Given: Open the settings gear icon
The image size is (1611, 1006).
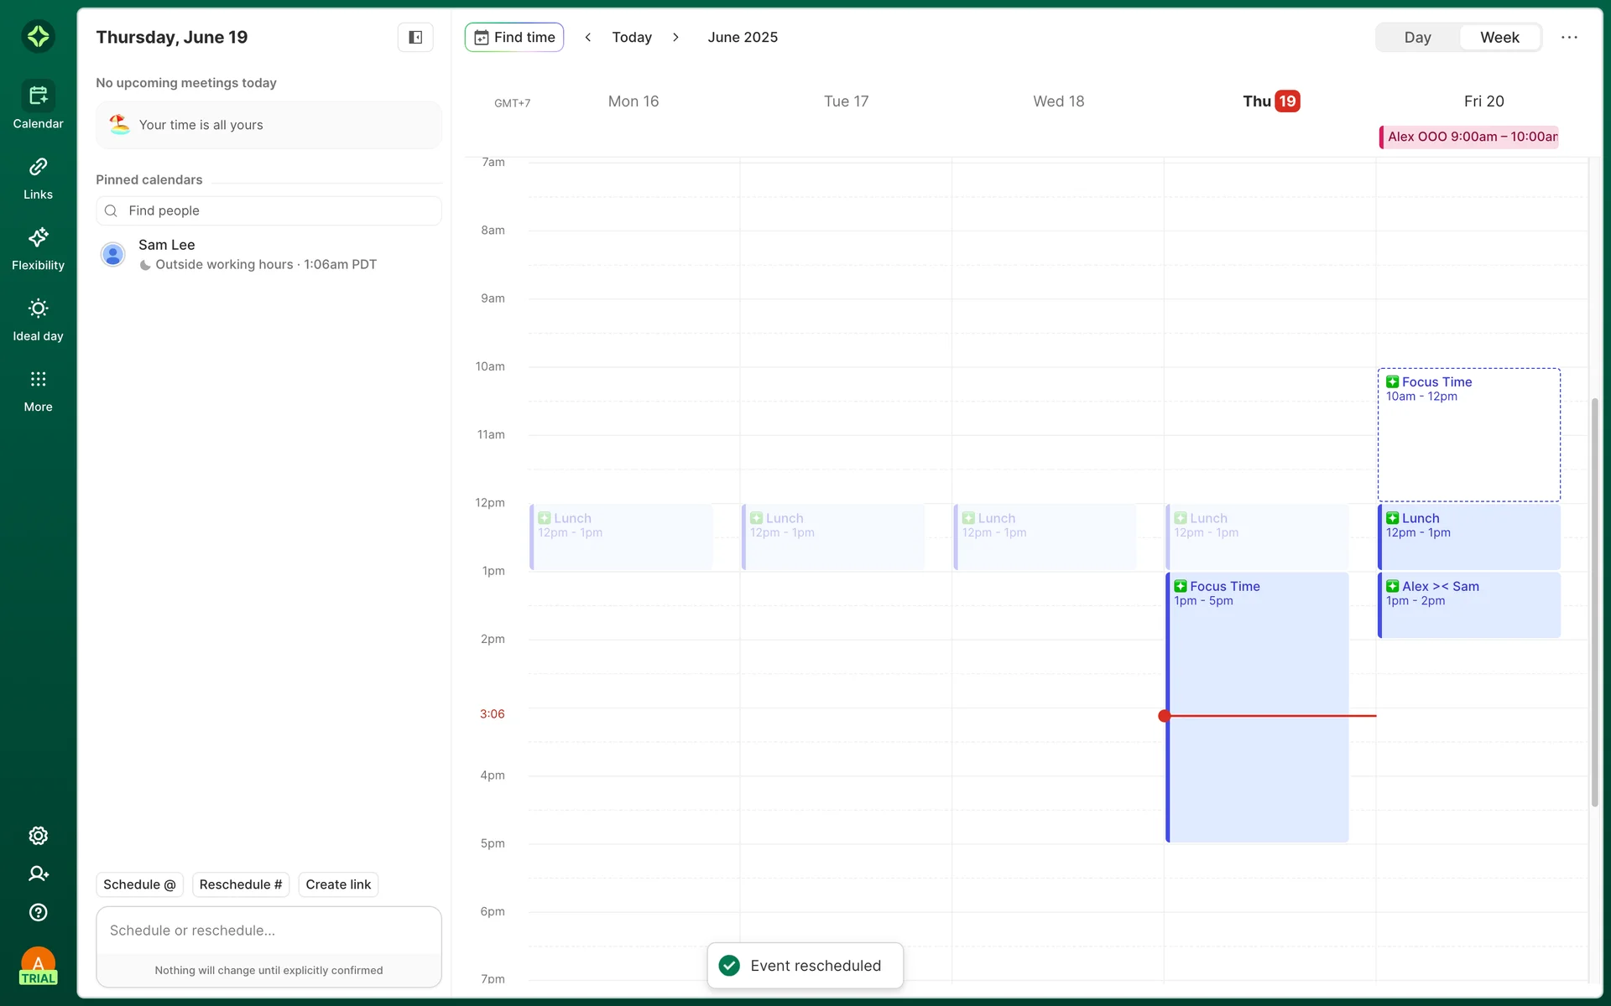Looking at the screenshot, I should pyautogui.click(x=38, y=836).
